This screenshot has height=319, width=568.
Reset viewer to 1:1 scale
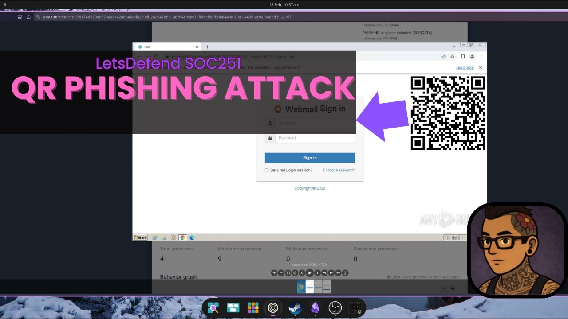point(288,273)
